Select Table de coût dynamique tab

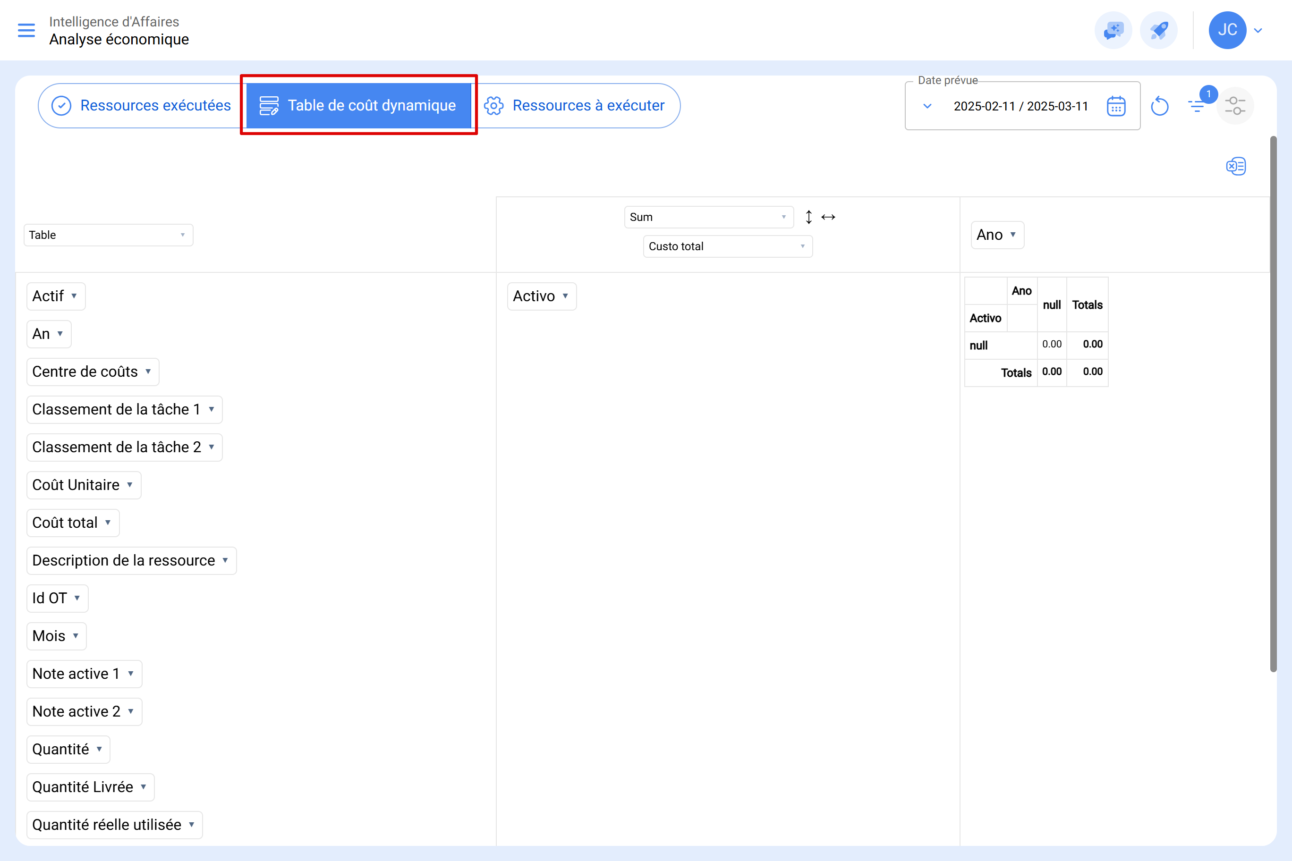click(x=358, y=105)
